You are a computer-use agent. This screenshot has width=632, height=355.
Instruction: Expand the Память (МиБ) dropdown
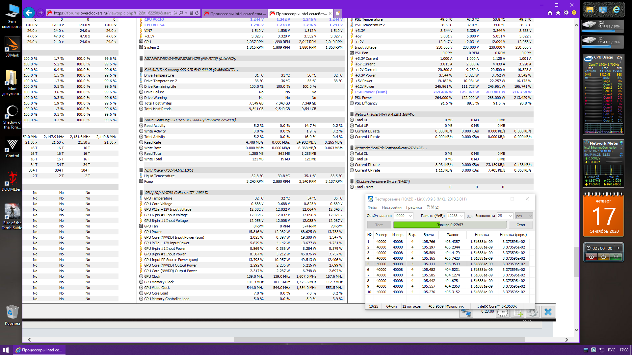point(462,216)
